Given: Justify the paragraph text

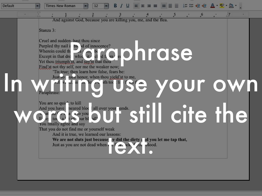Looking at the screenshot, I should point(155,6).
